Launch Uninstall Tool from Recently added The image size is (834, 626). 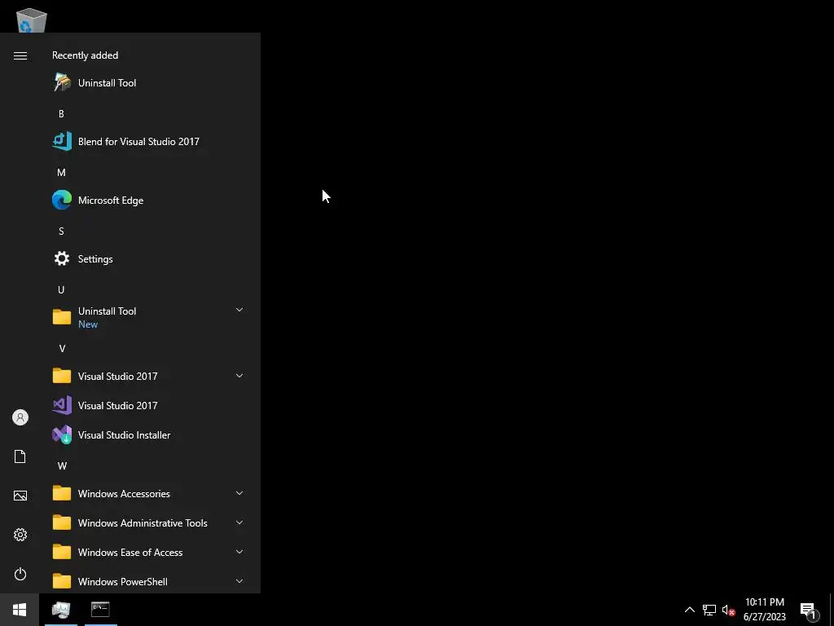click(149, 83)
